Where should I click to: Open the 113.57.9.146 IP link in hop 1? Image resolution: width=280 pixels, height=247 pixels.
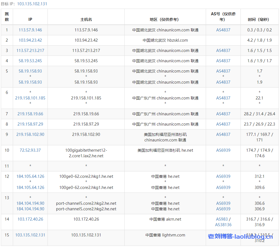[30, 30]
